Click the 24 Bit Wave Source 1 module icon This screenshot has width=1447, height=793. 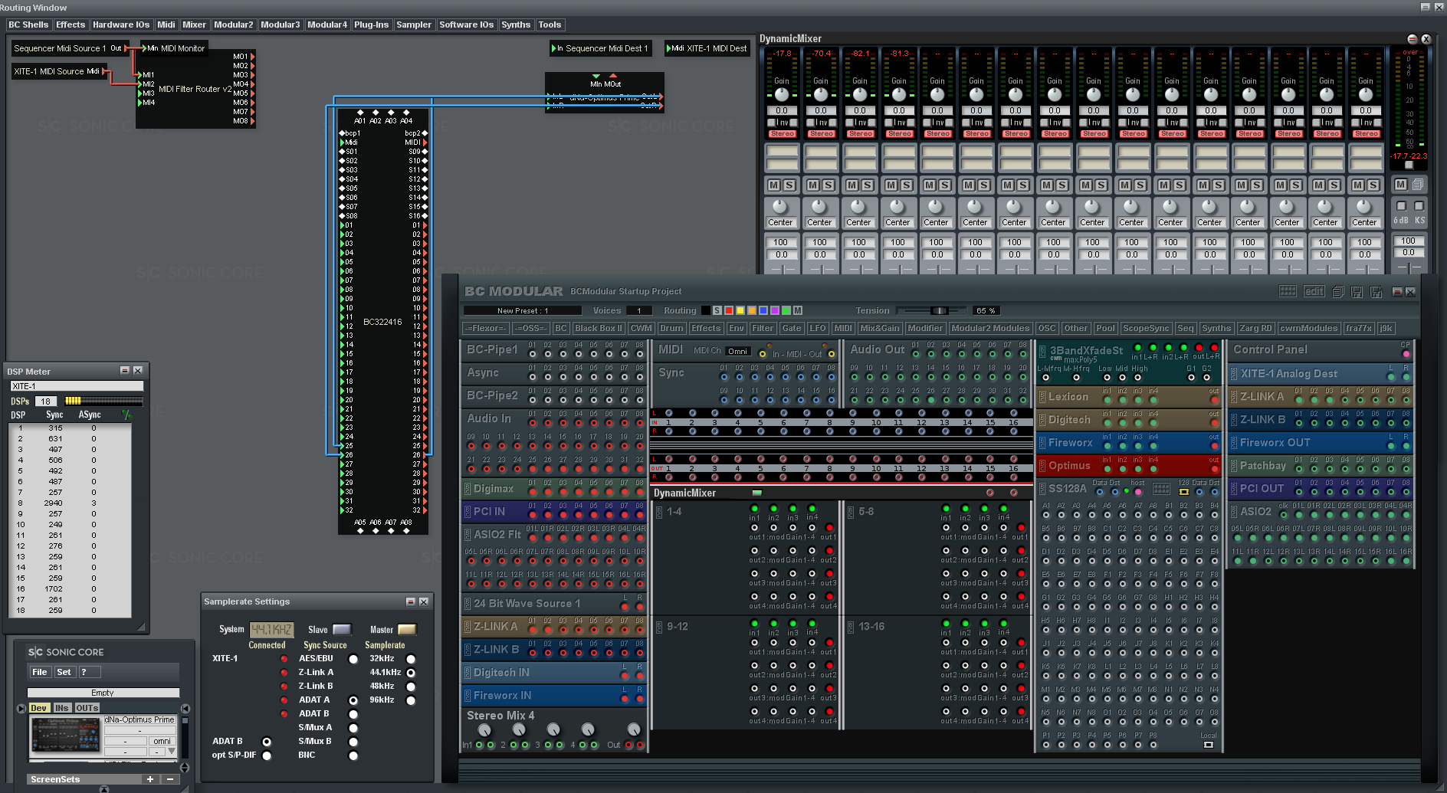tap(468, 604)
